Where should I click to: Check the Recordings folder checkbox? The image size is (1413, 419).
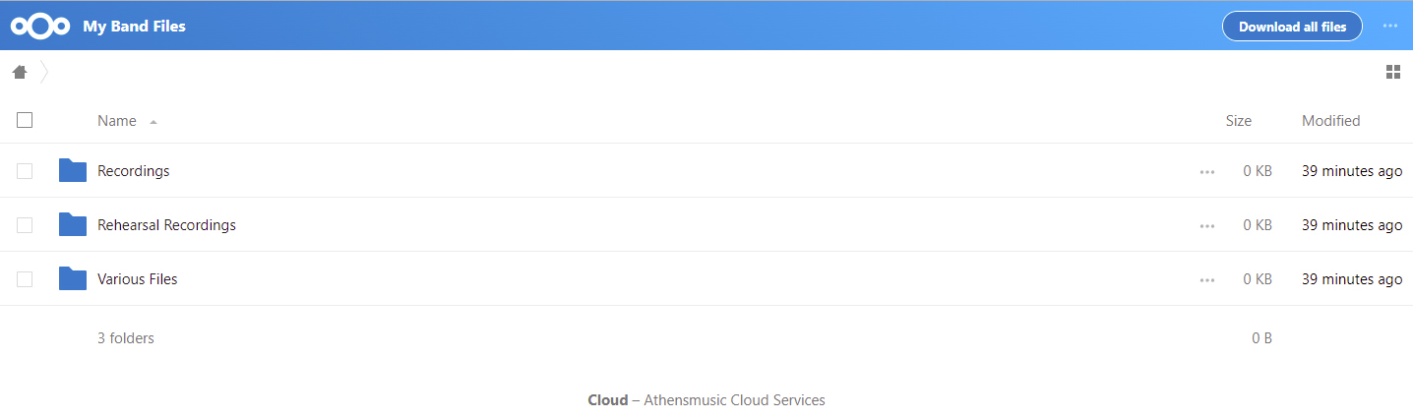(25, 171)
